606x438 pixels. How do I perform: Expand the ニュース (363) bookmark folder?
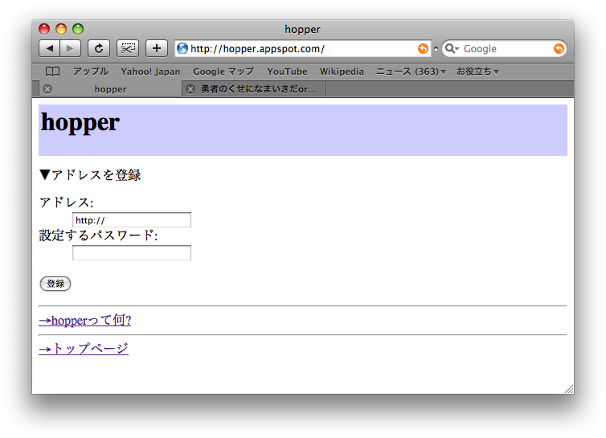(x=412, y=72)
